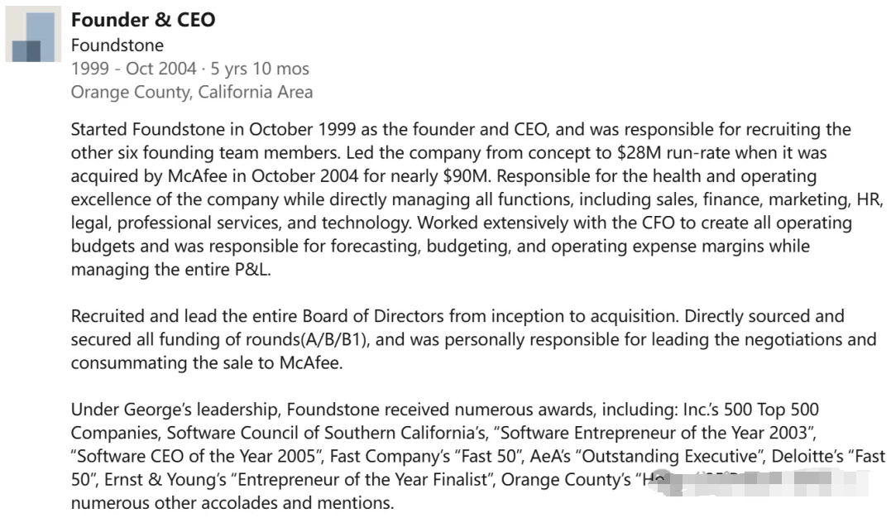The image size is (891, 518).
Task: Click the Foundstone company logo placeholder
Action: (x=33, y=34)
